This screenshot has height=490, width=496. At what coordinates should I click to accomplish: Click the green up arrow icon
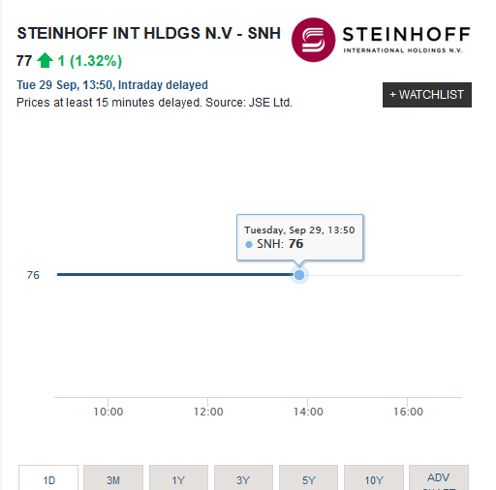click(45, 60)
